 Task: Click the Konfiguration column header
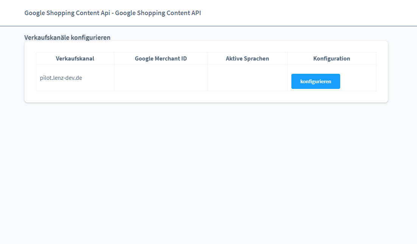331,59
